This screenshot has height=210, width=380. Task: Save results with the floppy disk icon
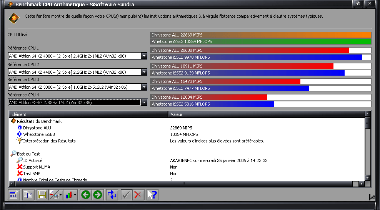point(42,195)
